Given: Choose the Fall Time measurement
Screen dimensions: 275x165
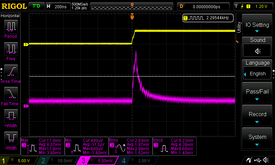Looking at the screenshot, I should coord(11,94).
